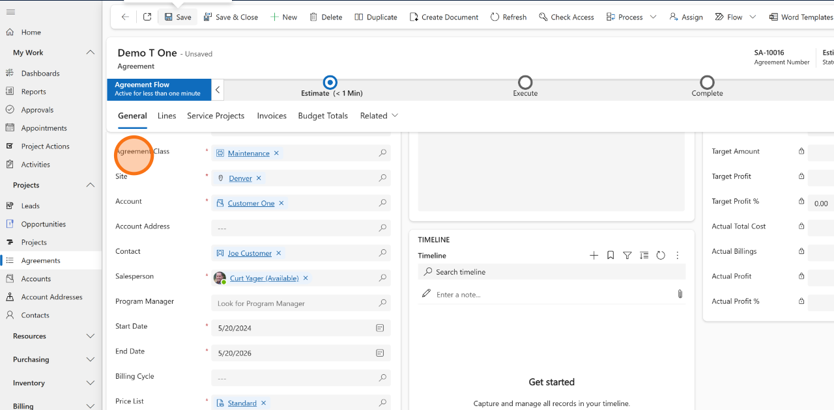Viewport: 834px width, 410px height.
Task: Open the Customer One account link
Action: point(251,204)
